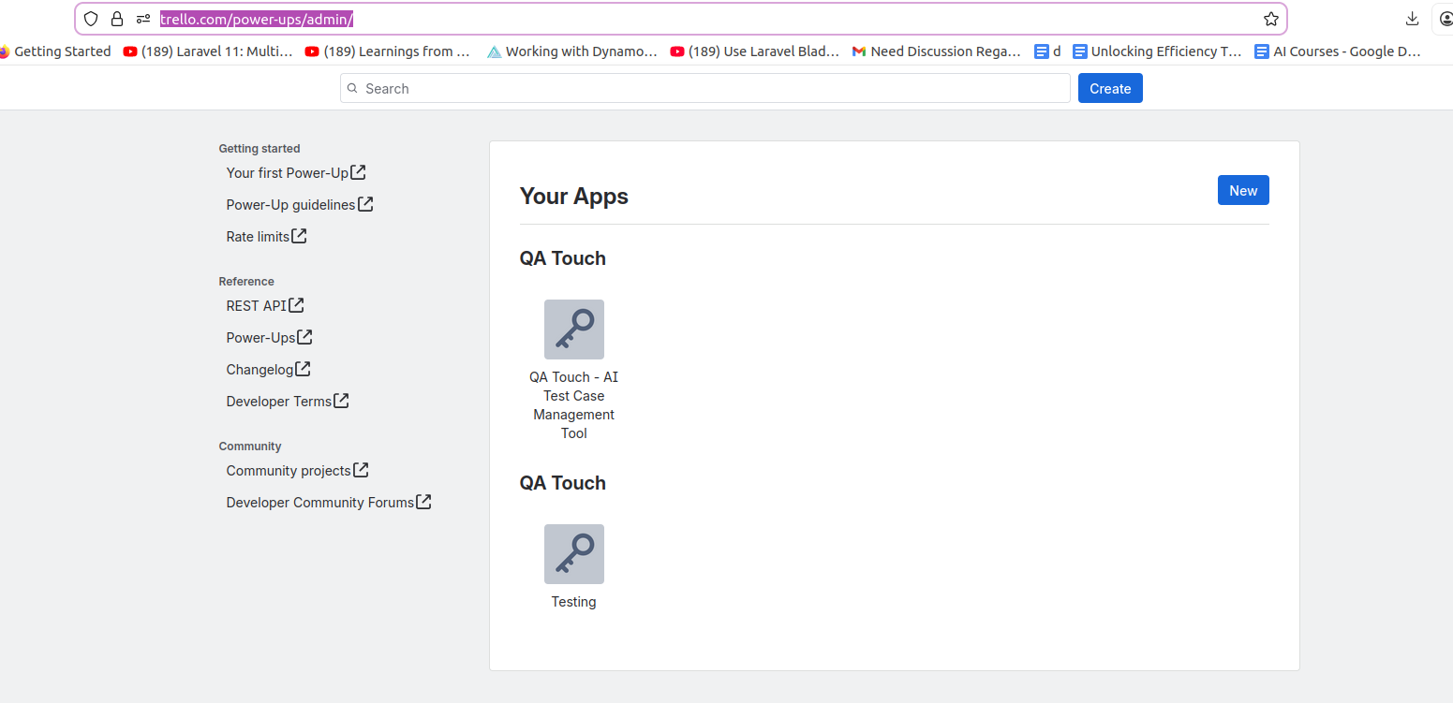Focus the Search input field
Screen dimensions: 1453x703
click(x=704, y=88)
